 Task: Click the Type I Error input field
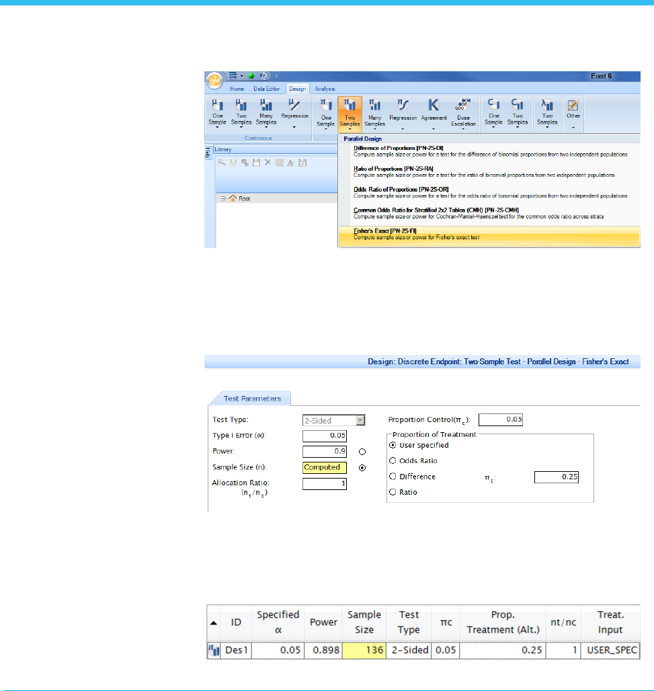click(325, 436)
